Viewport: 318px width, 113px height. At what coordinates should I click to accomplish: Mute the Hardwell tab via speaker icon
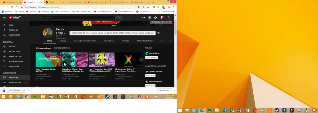17,2
